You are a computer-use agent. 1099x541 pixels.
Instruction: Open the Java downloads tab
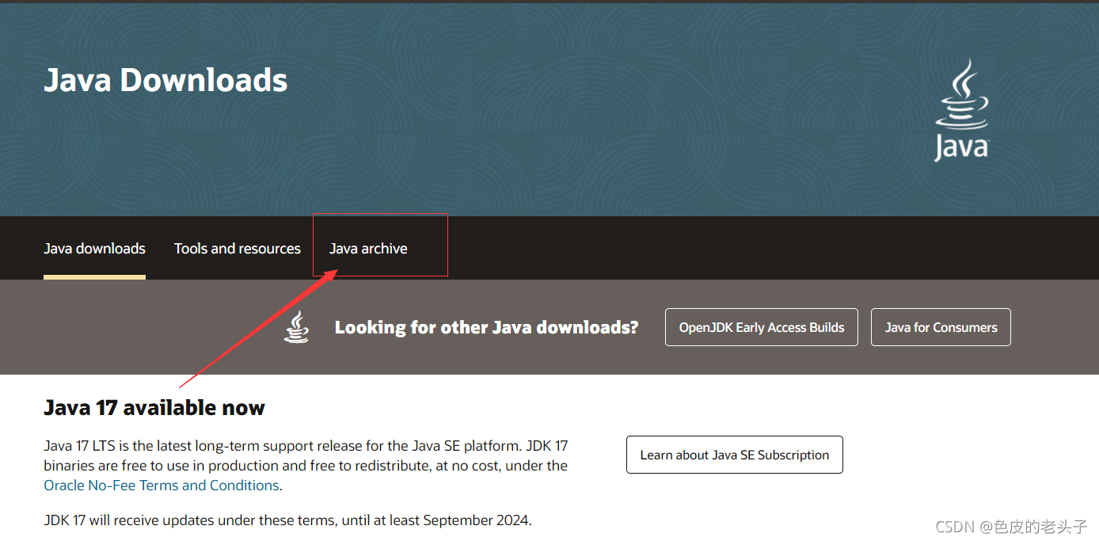[94, 249]
